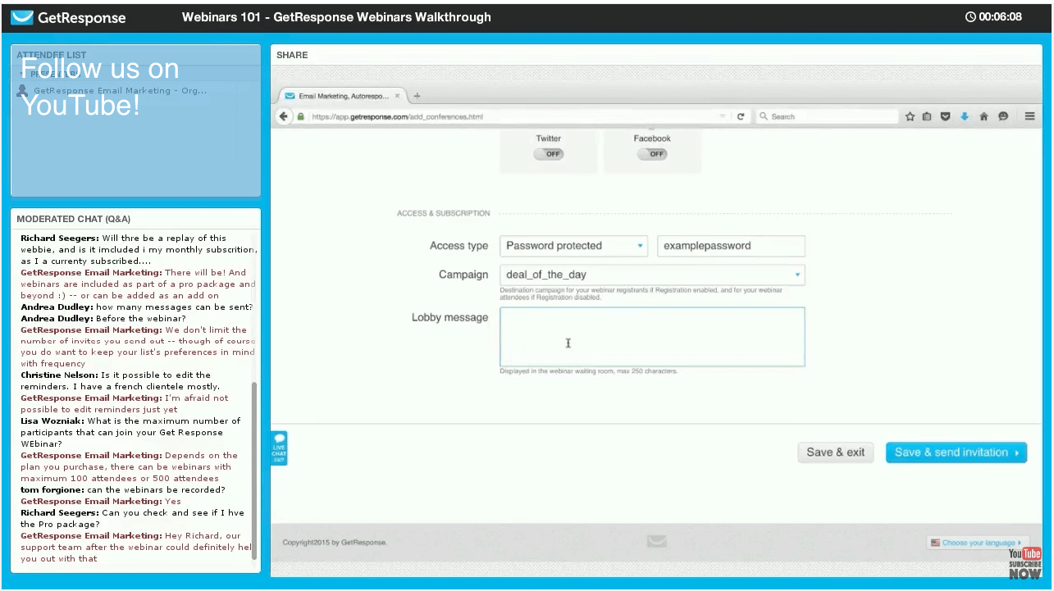Click inside the Lobby message text area

coord(652,337)
